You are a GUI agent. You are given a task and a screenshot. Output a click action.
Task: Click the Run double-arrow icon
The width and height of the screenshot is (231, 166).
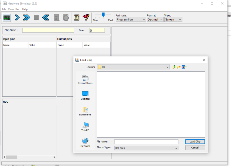tap(27, 18)
